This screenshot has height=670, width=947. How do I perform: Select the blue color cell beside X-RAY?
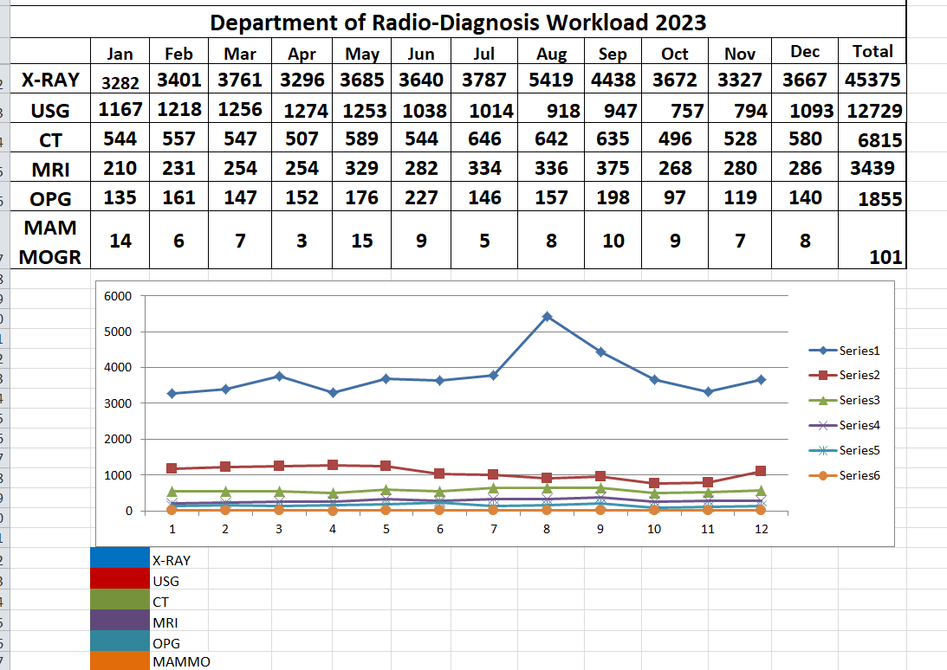(120, 560)
